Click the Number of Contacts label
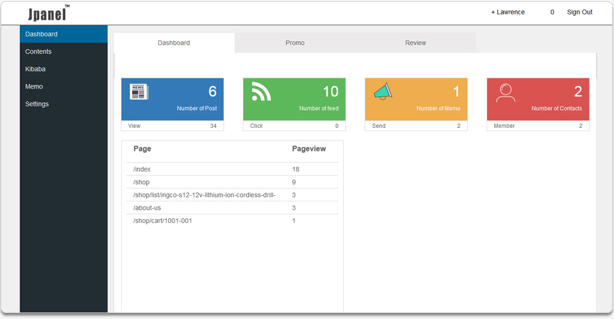 [x=557, y=108]
